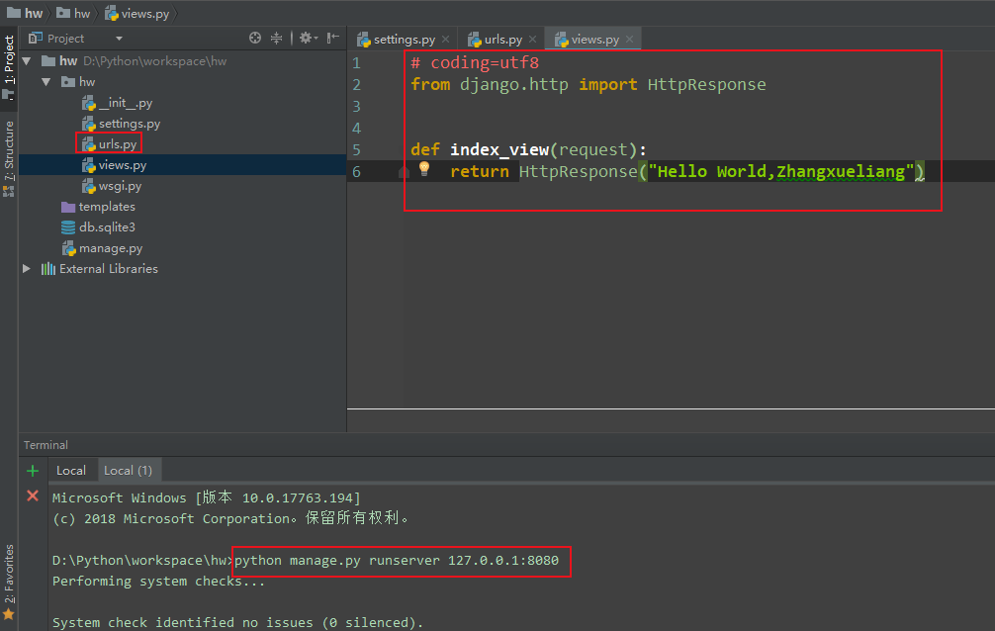Close the urls.py editor tab
The image size is (995, 631).
point(532,40)
